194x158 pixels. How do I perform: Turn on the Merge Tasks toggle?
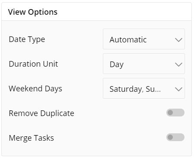175,137
